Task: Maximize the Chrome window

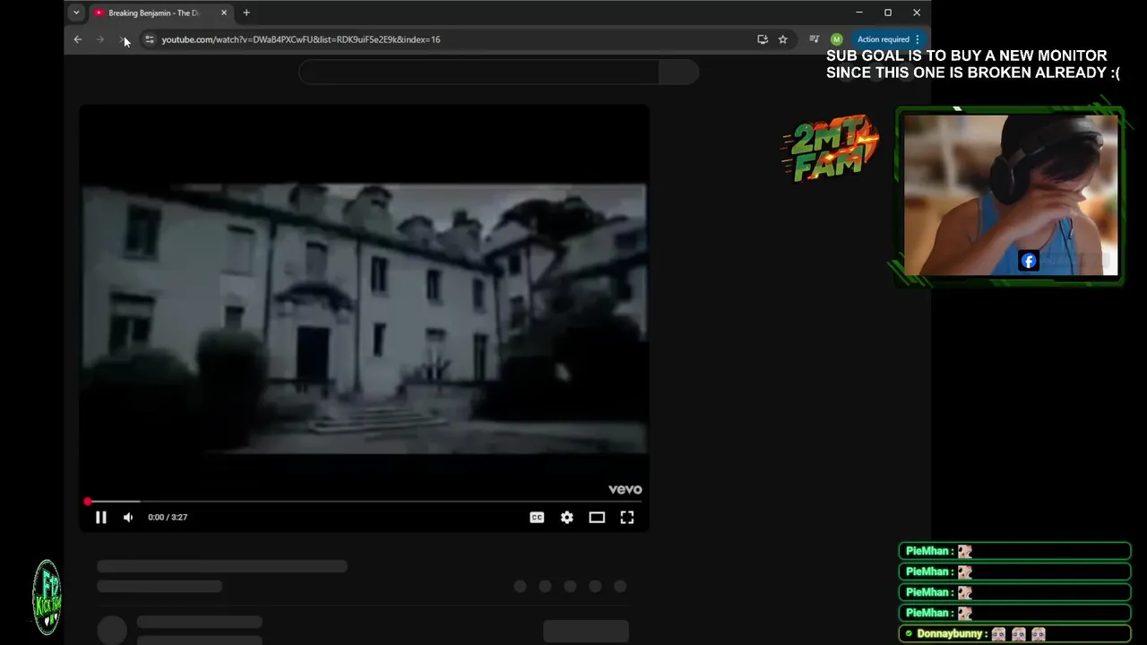Action: click(x=888, y=13)
